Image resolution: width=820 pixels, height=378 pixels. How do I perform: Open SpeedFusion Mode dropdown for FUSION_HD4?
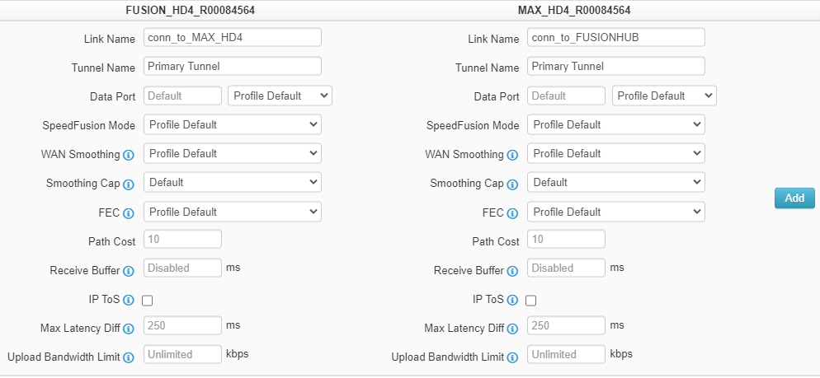232,125
